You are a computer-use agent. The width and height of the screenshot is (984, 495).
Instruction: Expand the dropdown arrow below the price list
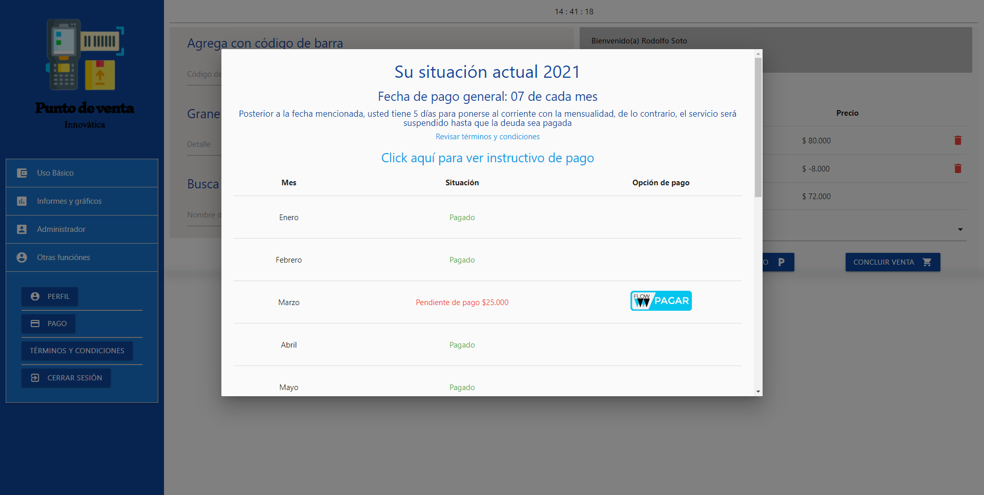pyautogui.click(x=960, y=229)
